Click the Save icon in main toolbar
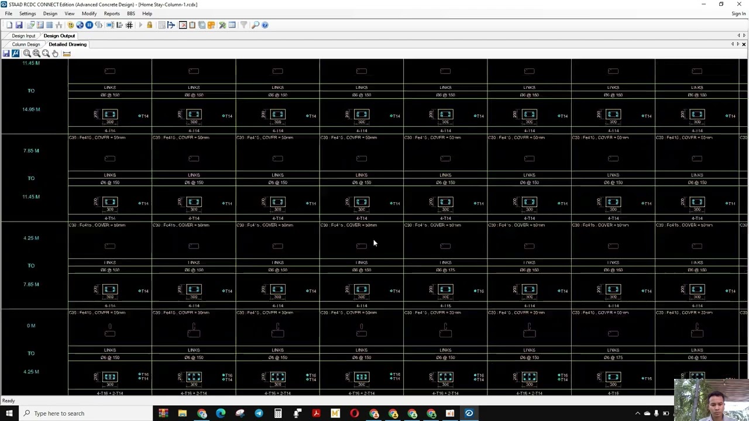 (19, 25)
